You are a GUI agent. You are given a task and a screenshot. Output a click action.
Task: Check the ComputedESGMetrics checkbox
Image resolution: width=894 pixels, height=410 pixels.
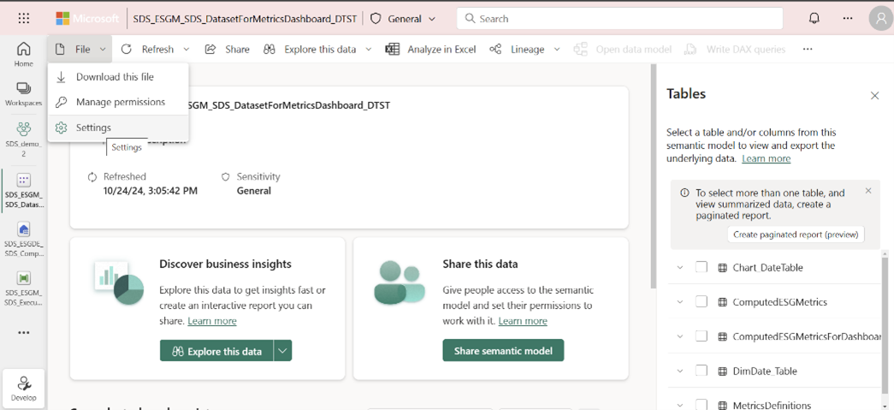coord(702,301)
